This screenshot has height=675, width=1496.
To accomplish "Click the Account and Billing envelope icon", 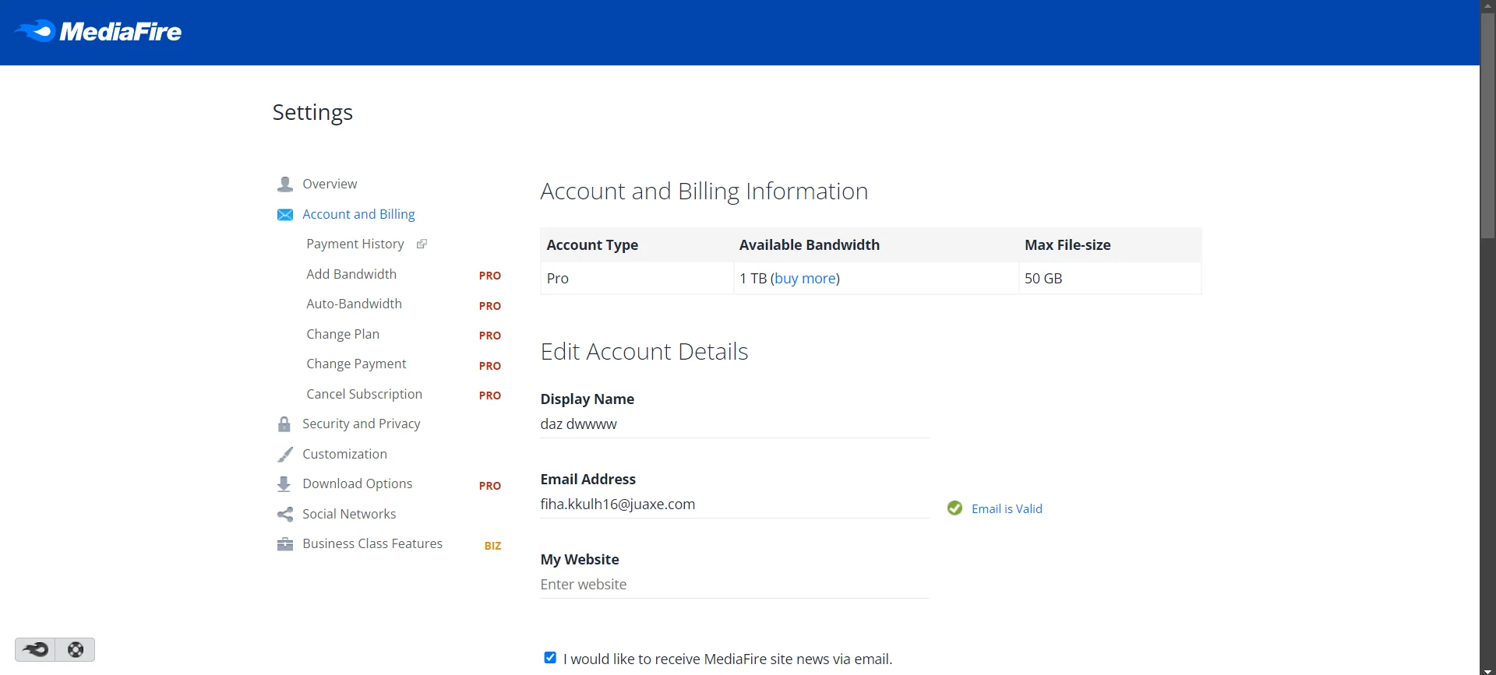I will tap(285, 215).
